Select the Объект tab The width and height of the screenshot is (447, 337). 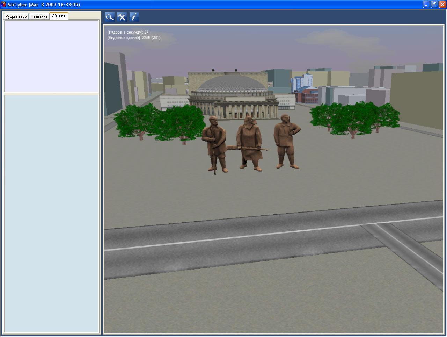(59, 16)
